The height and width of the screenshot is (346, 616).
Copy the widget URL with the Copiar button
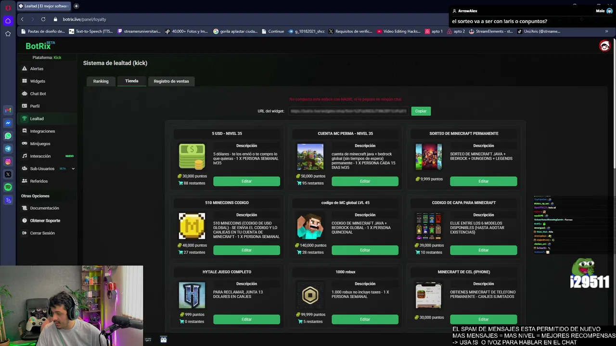pos(421,111)
